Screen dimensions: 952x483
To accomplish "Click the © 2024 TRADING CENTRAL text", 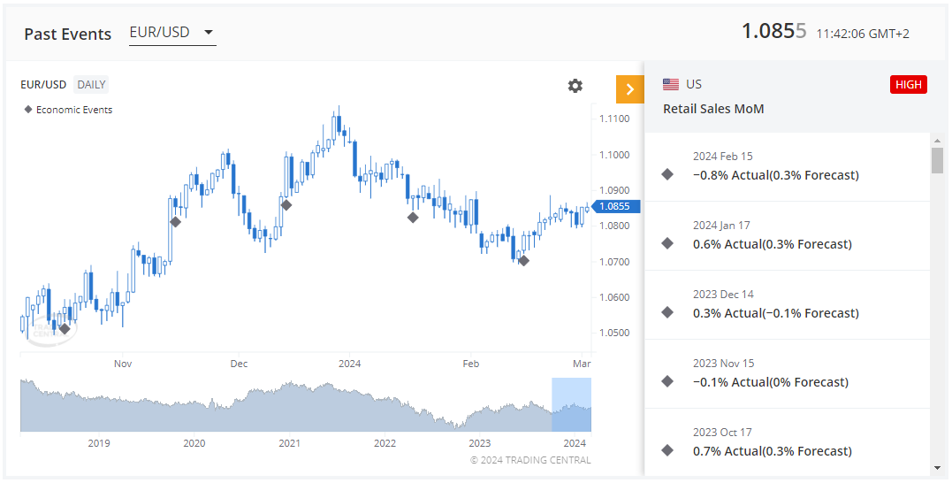I will [x=530, y=460].
